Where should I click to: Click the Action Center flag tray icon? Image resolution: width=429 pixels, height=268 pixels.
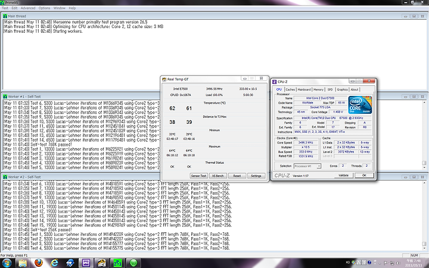(x=386, y=263)
